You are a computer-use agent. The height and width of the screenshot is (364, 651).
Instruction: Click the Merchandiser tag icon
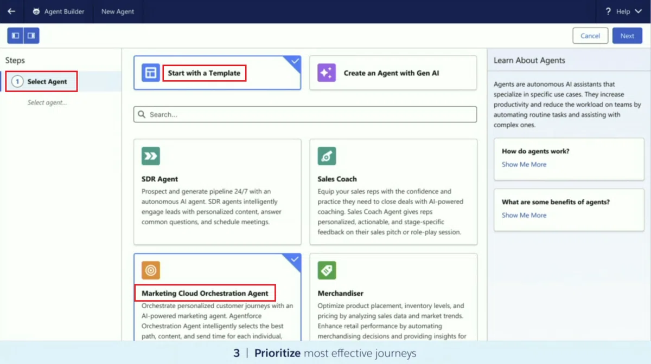pyautogui.click(x=327, y=270)
